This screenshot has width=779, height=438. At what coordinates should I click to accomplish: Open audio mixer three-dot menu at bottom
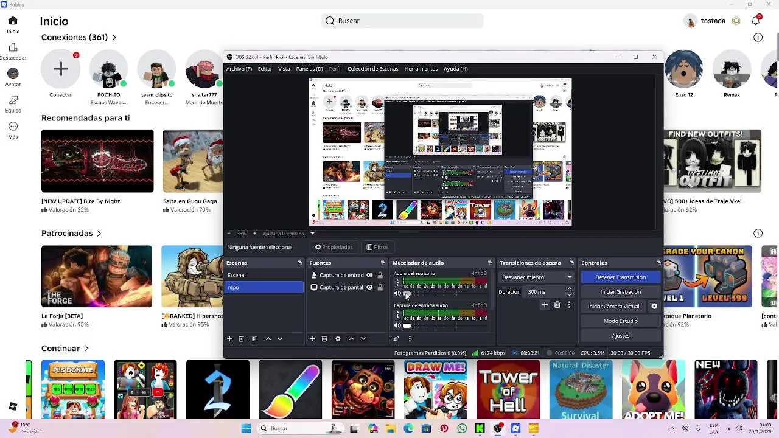pyautogui.click(x=410, y=339)
